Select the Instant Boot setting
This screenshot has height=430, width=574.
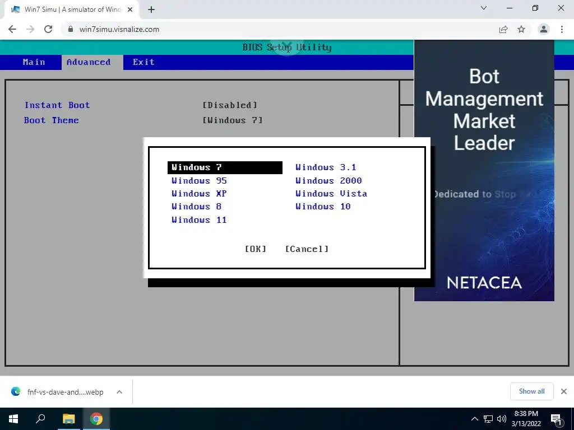pos(57,105)
